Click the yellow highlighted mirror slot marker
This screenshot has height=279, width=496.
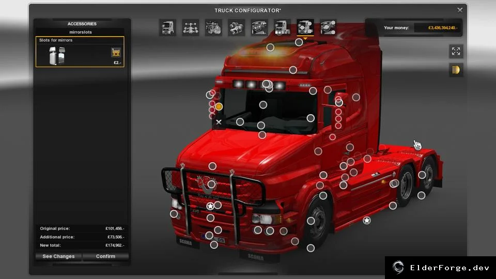click(219, 107)
